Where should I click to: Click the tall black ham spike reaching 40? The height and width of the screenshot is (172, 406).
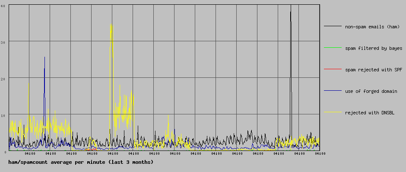pyautogui.click(x=291, y=77)
